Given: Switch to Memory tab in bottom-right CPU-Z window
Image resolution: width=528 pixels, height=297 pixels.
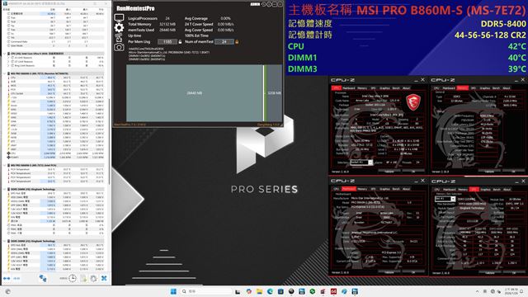Looking at the screenshot, I should 463,189.
